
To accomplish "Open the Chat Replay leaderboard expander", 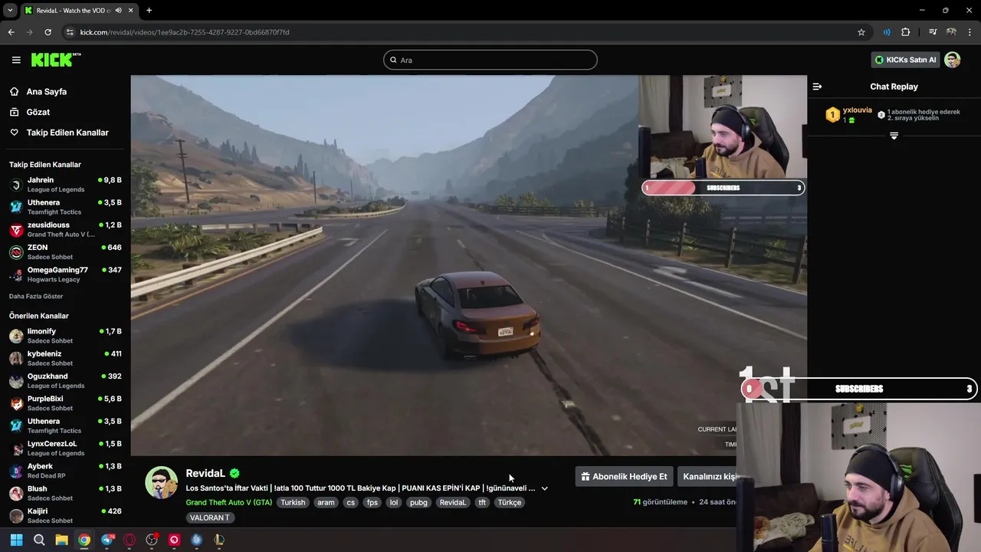I will [894, 136].
